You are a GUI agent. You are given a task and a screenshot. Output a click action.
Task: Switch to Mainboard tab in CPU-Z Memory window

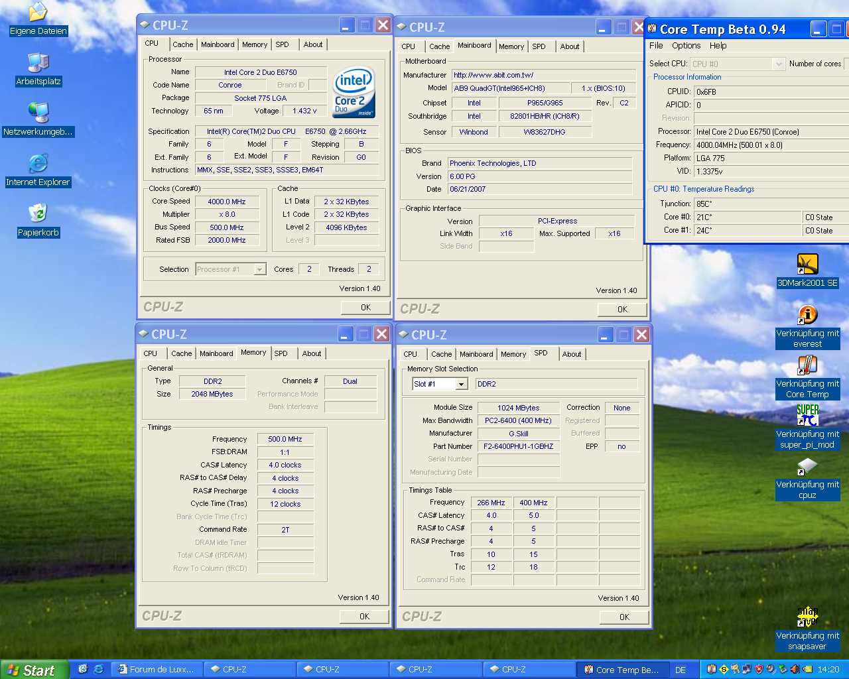(x=216, y=353)
